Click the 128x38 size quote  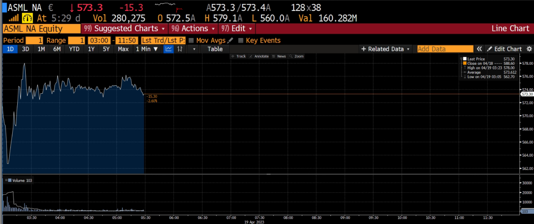tap(306, 7)
